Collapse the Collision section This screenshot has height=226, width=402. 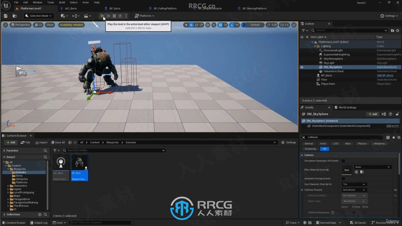click(x=302, y=155)
